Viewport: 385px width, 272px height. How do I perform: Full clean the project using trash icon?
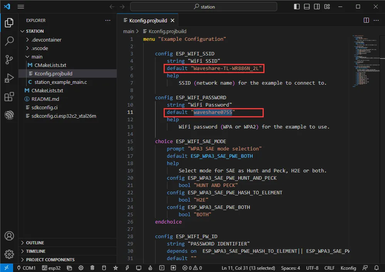coord(92,268)
